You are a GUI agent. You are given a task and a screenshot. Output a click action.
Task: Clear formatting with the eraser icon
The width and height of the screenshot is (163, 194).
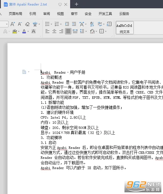coord(27,24)
